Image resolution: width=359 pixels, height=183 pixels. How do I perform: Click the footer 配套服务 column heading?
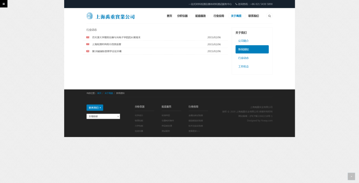(x=166, y=107)
